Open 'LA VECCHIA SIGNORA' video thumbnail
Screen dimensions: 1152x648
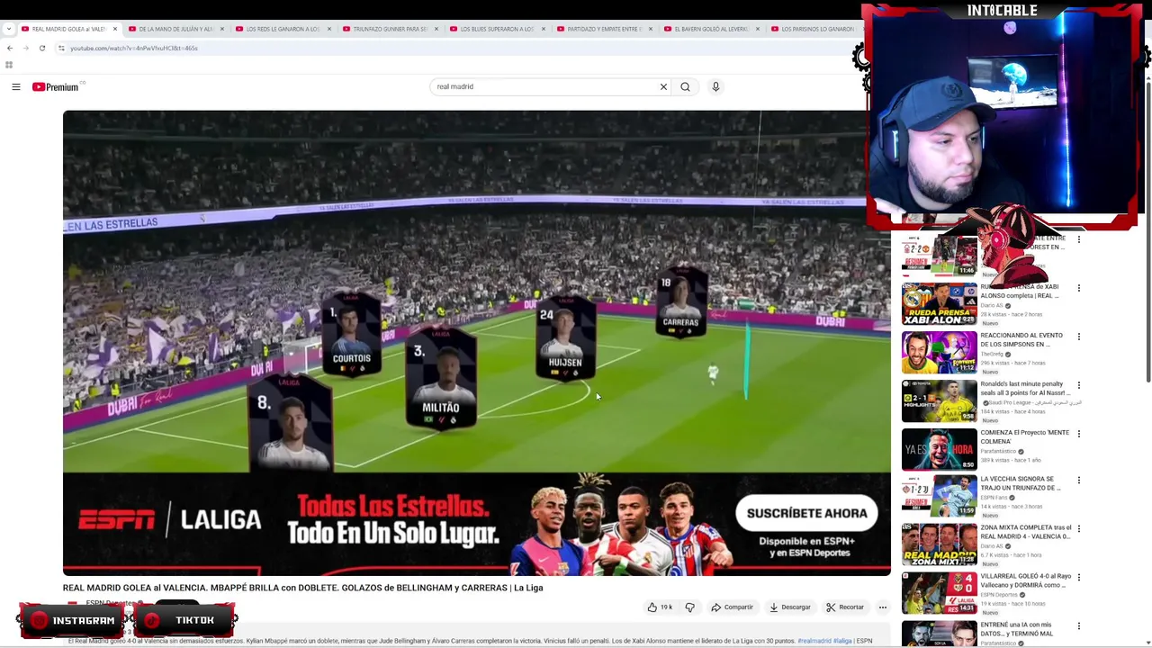click(x=940, y=497)
